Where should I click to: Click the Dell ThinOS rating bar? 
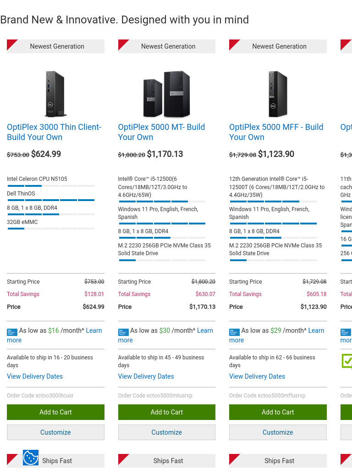pos(51,200)
